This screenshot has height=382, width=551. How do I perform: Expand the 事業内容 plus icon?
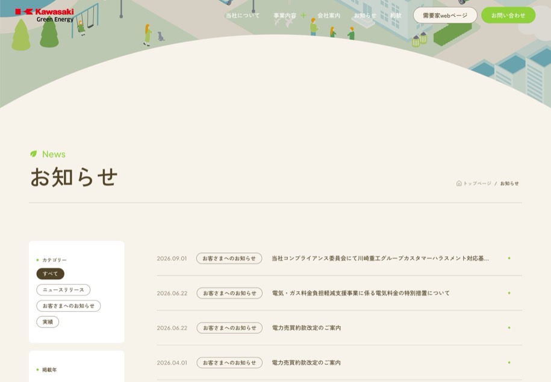point(304,16)
